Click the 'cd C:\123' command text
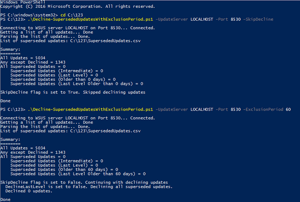Screen dimensions: 300x202 pos(72,15)
